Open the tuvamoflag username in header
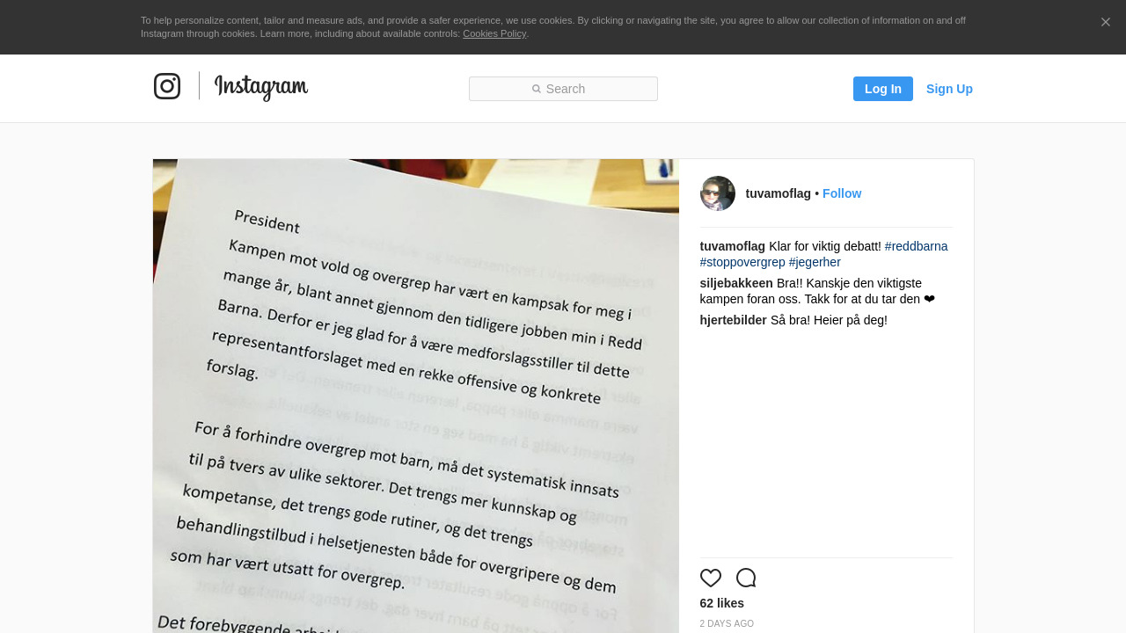This screenshot has width=1126, height=633. [779, 193]
